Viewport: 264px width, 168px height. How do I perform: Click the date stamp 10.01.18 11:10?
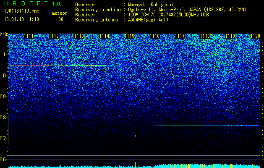(x=21, y=19)
